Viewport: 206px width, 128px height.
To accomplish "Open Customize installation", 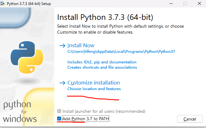I will click(x=94, y=83).
